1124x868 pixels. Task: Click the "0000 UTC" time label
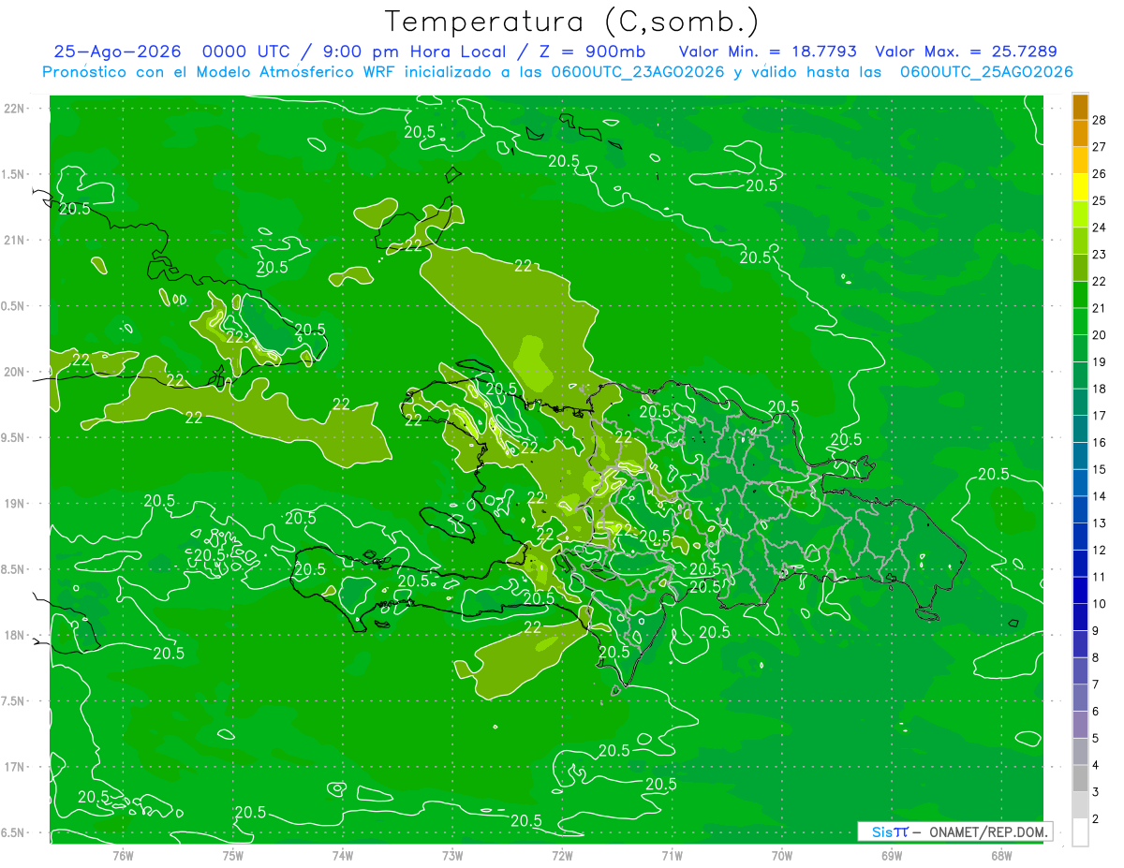click(x=248, y=51)
